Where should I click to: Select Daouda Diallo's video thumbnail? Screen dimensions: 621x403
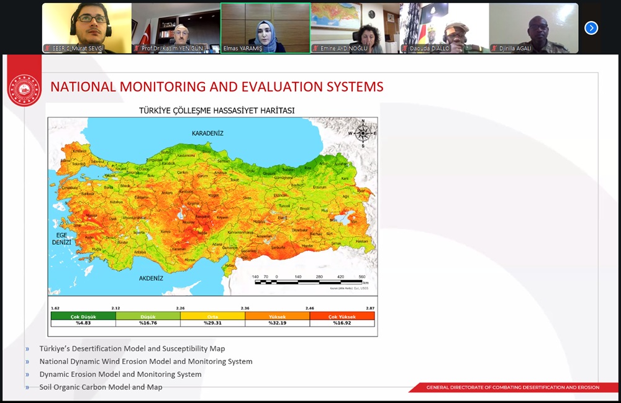[444, 25]
